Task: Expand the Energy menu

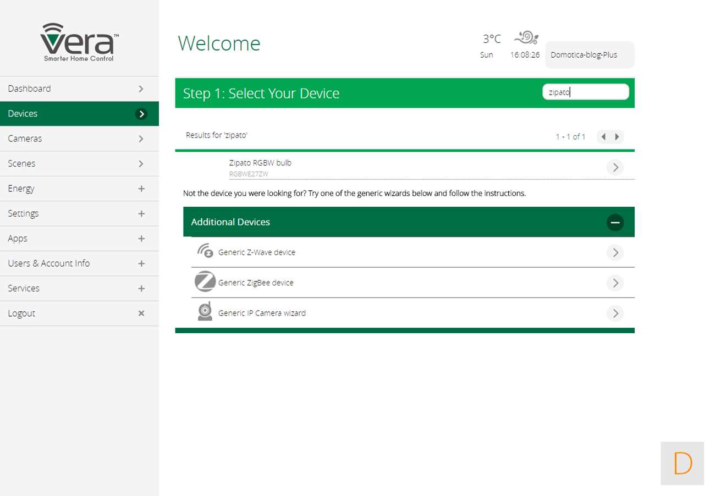Action: coord(141,189)
